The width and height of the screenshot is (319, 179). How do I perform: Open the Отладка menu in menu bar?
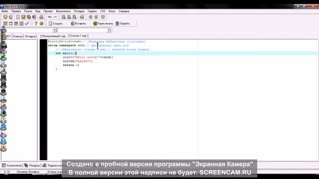pos(79,11)
